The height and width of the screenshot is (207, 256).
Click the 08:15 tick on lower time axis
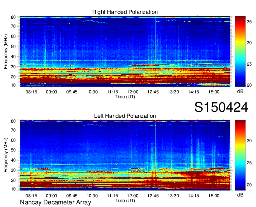click(x=31, y=196)
